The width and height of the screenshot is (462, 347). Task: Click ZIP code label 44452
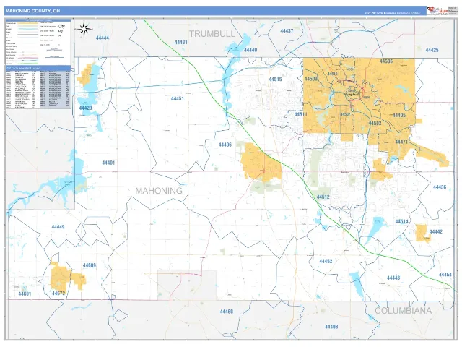[326, 262]
